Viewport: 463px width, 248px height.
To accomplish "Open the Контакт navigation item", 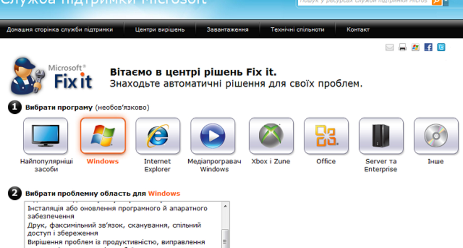I will click(358, 29).
